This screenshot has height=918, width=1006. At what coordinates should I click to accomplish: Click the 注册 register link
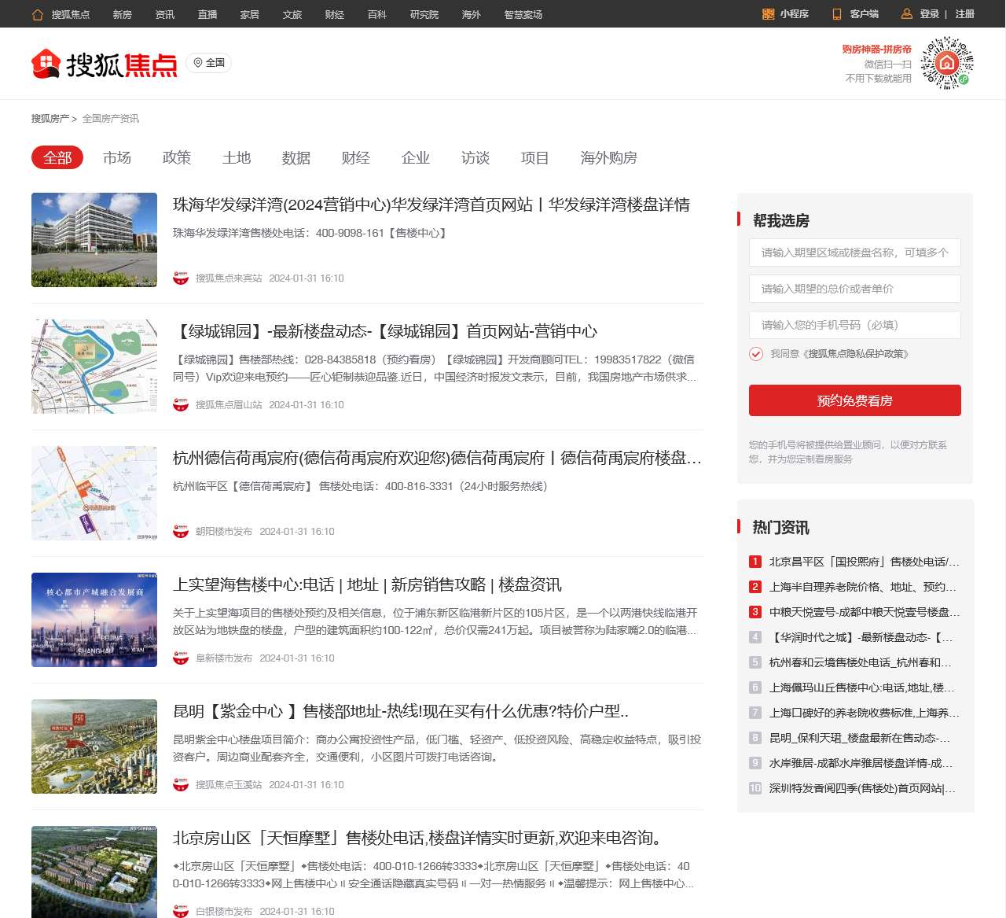click(x=964, y=14)
